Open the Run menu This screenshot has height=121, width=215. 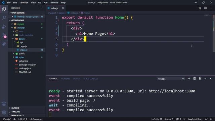(46, 2)
